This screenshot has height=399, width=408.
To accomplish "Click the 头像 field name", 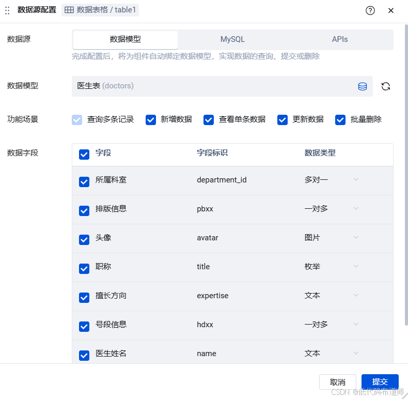I will 103,238.
